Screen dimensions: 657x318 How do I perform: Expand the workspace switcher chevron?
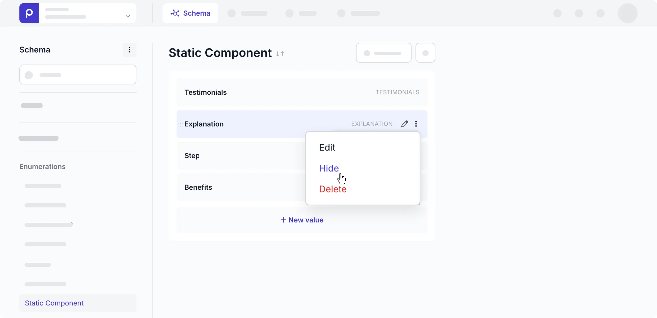[128, 16]
